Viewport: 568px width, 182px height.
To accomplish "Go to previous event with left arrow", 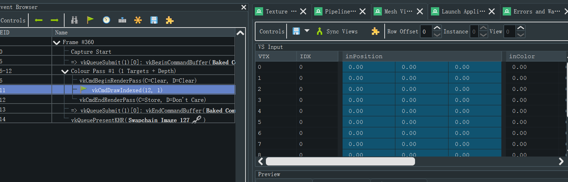I will (x=39, y=20).
